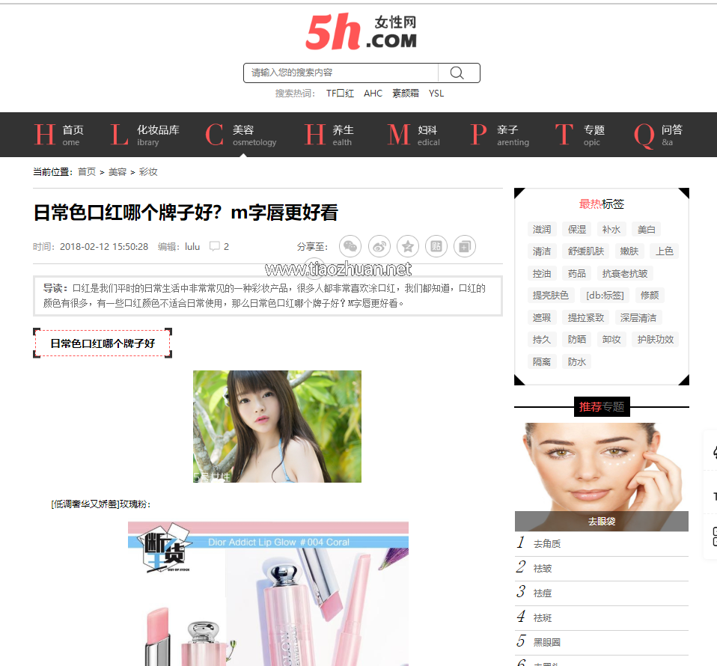This screenshot has width=717, height=666.
Task: Select the 深层清洁 tag
Action: [x=638, y=318]
